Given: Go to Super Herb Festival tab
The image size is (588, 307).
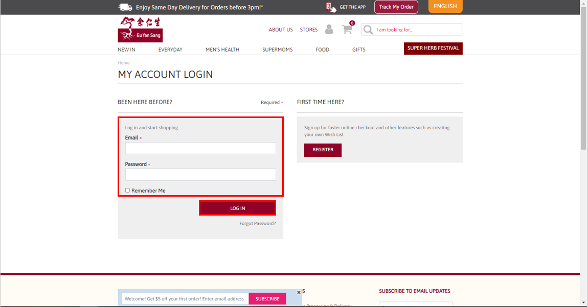Looking at the screenshot, I should coord(433,48).
